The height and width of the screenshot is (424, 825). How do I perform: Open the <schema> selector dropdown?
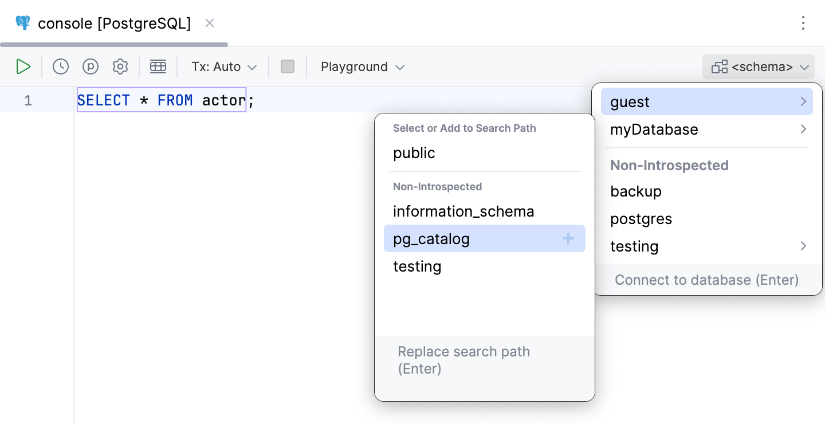point(758,66)
